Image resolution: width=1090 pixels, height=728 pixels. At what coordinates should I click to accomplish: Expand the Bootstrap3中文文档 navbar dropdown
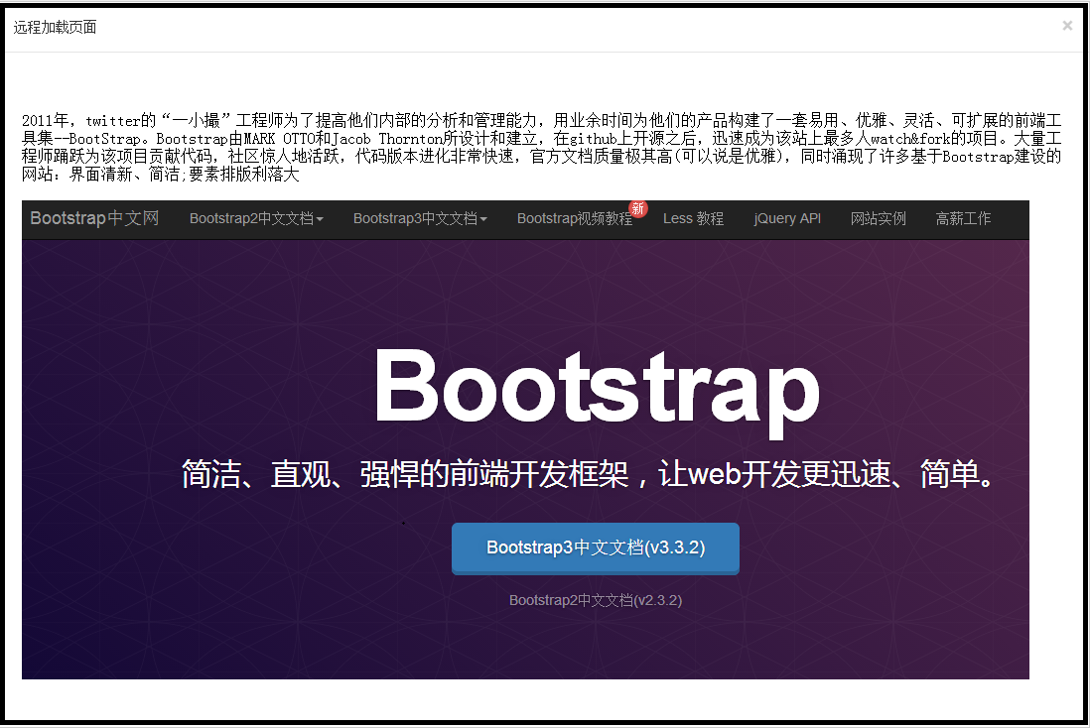(421, 219)
